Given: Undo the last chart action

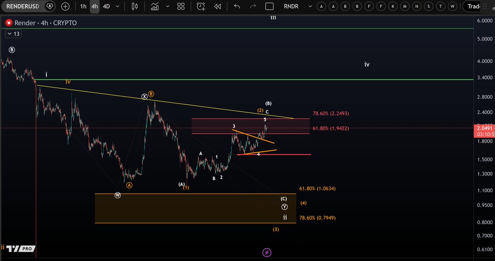Looking at the screenshot, I should click(237, 7).
